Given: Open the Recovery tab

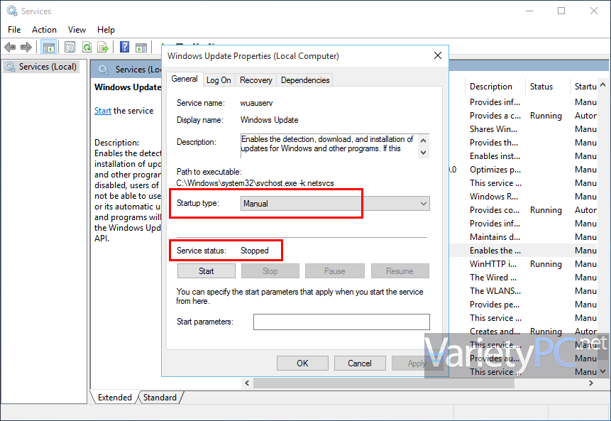Looking at the screenshot, I should 255,80.
